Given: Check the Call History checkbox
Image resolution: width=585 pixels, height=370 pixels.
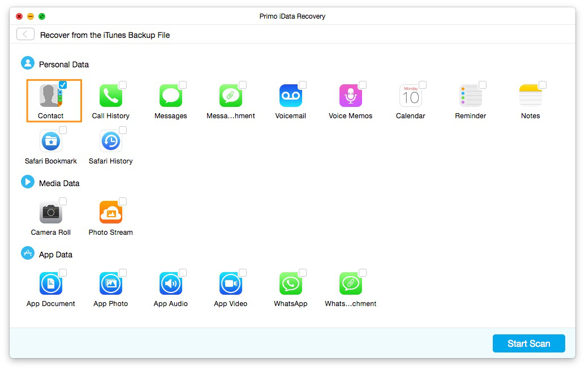Looking at the screenshot, I should [x=123, y=85].
